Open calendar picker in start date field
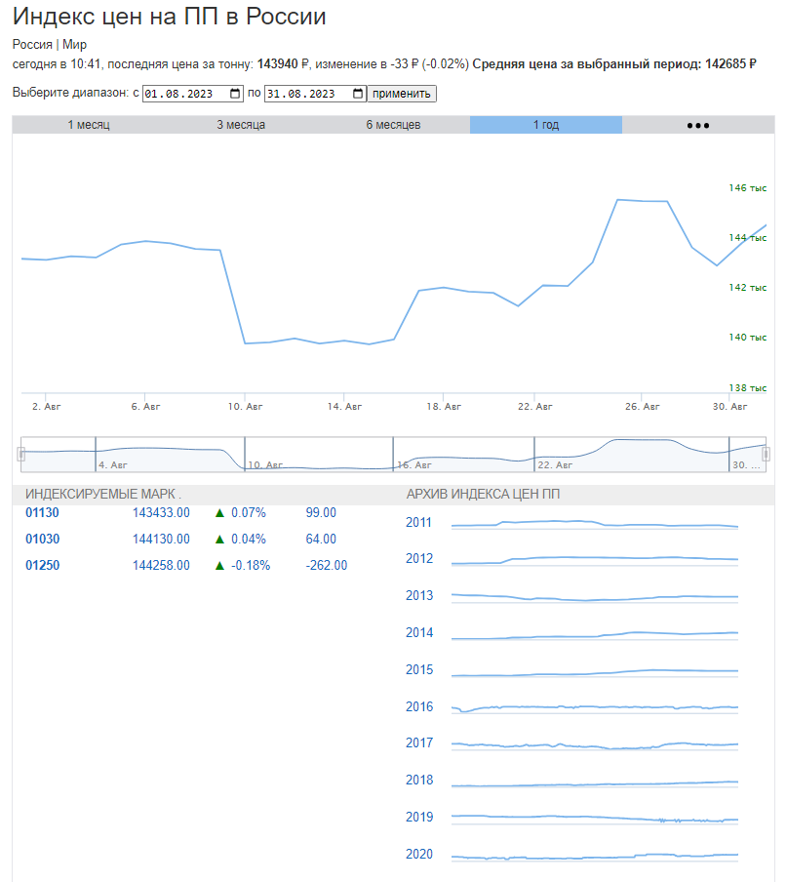 pyautogui.click(x=236, y=94)
